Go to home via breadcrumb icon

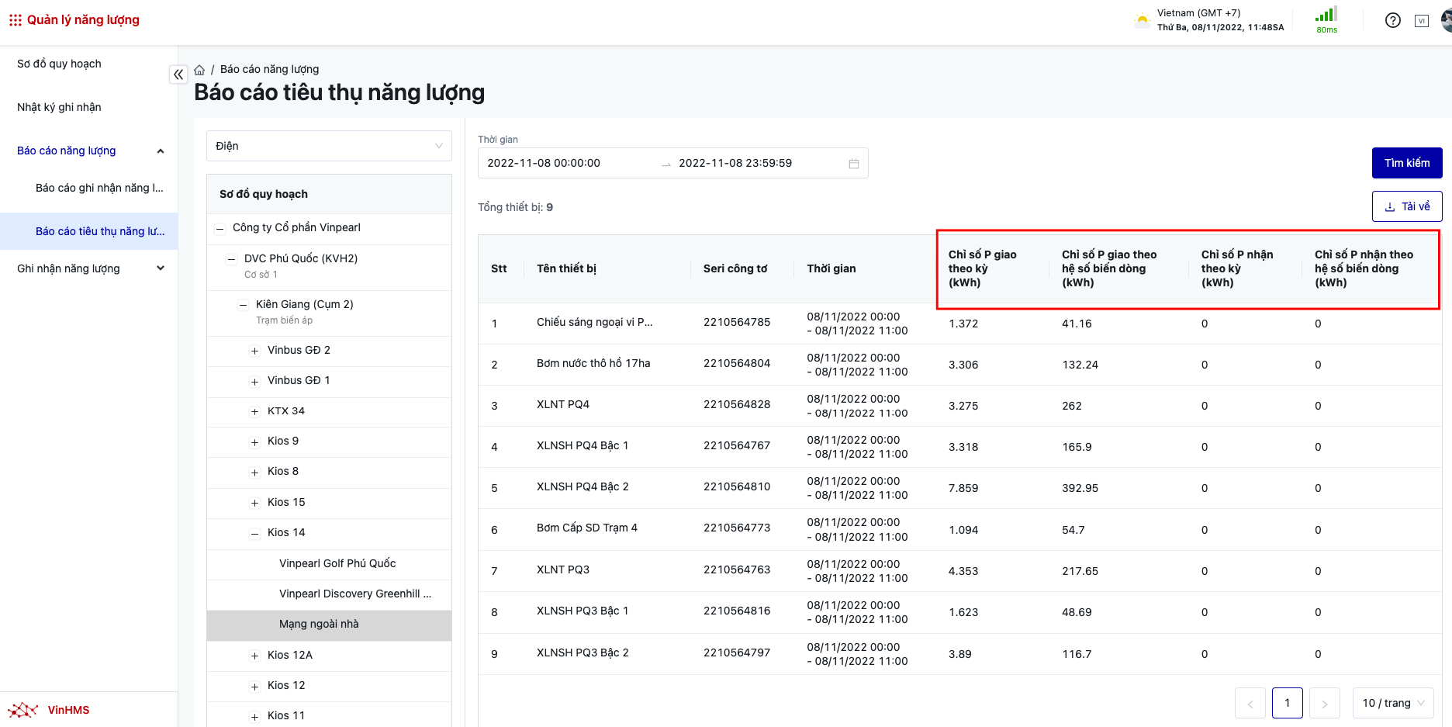click(x=199, y=70)
